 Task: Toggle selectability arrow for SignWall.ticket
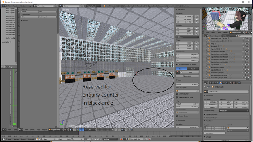(x=246, y=70)
